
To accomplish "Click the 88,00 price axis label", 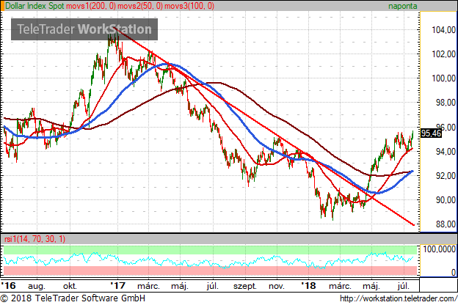I will pos(446,224).
